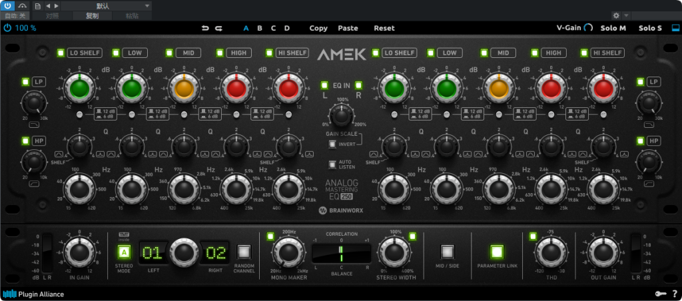Toggle left channel MID band LED

pos(170,53)
